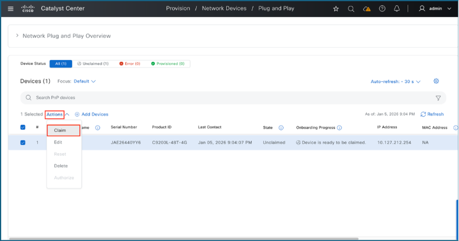This screenshot has width=459, height=241.
Task: Go to Network Devices breadcrumb
Action: [224, 8]
